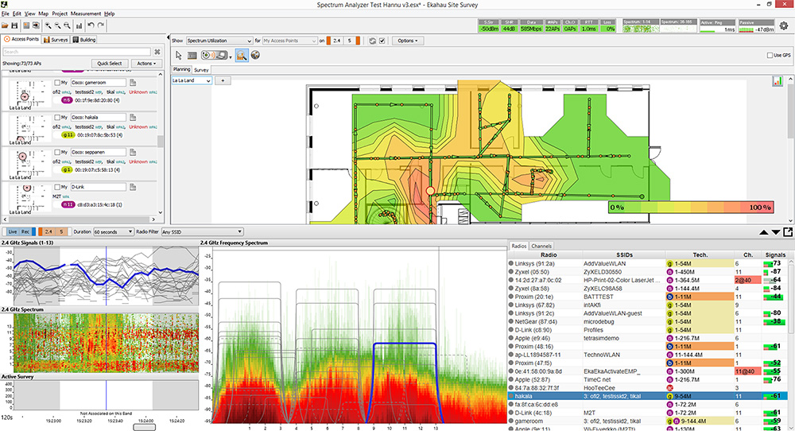The height and width of the screenshot is (431, 795).
Task: Toggle the 2.4 band in Show bar
Action: click(336, 41)
